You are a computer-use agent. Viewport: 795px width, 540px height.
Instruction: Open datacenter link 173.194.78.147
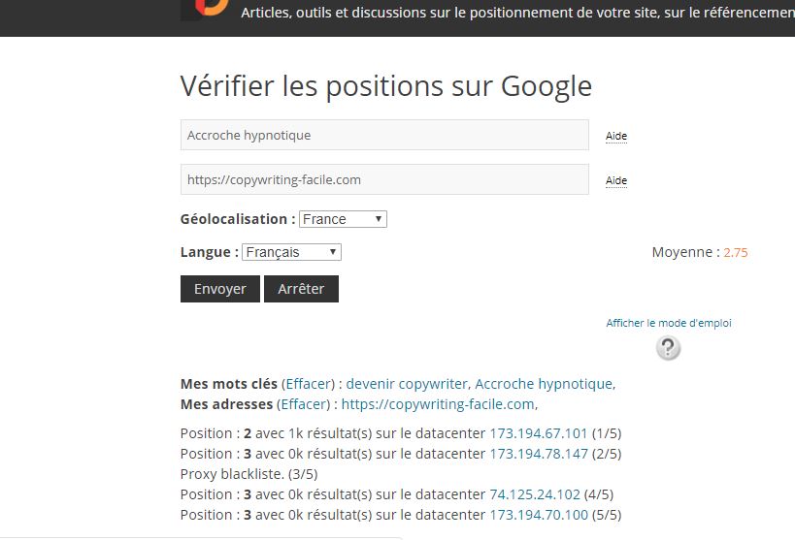pos(539,454)
